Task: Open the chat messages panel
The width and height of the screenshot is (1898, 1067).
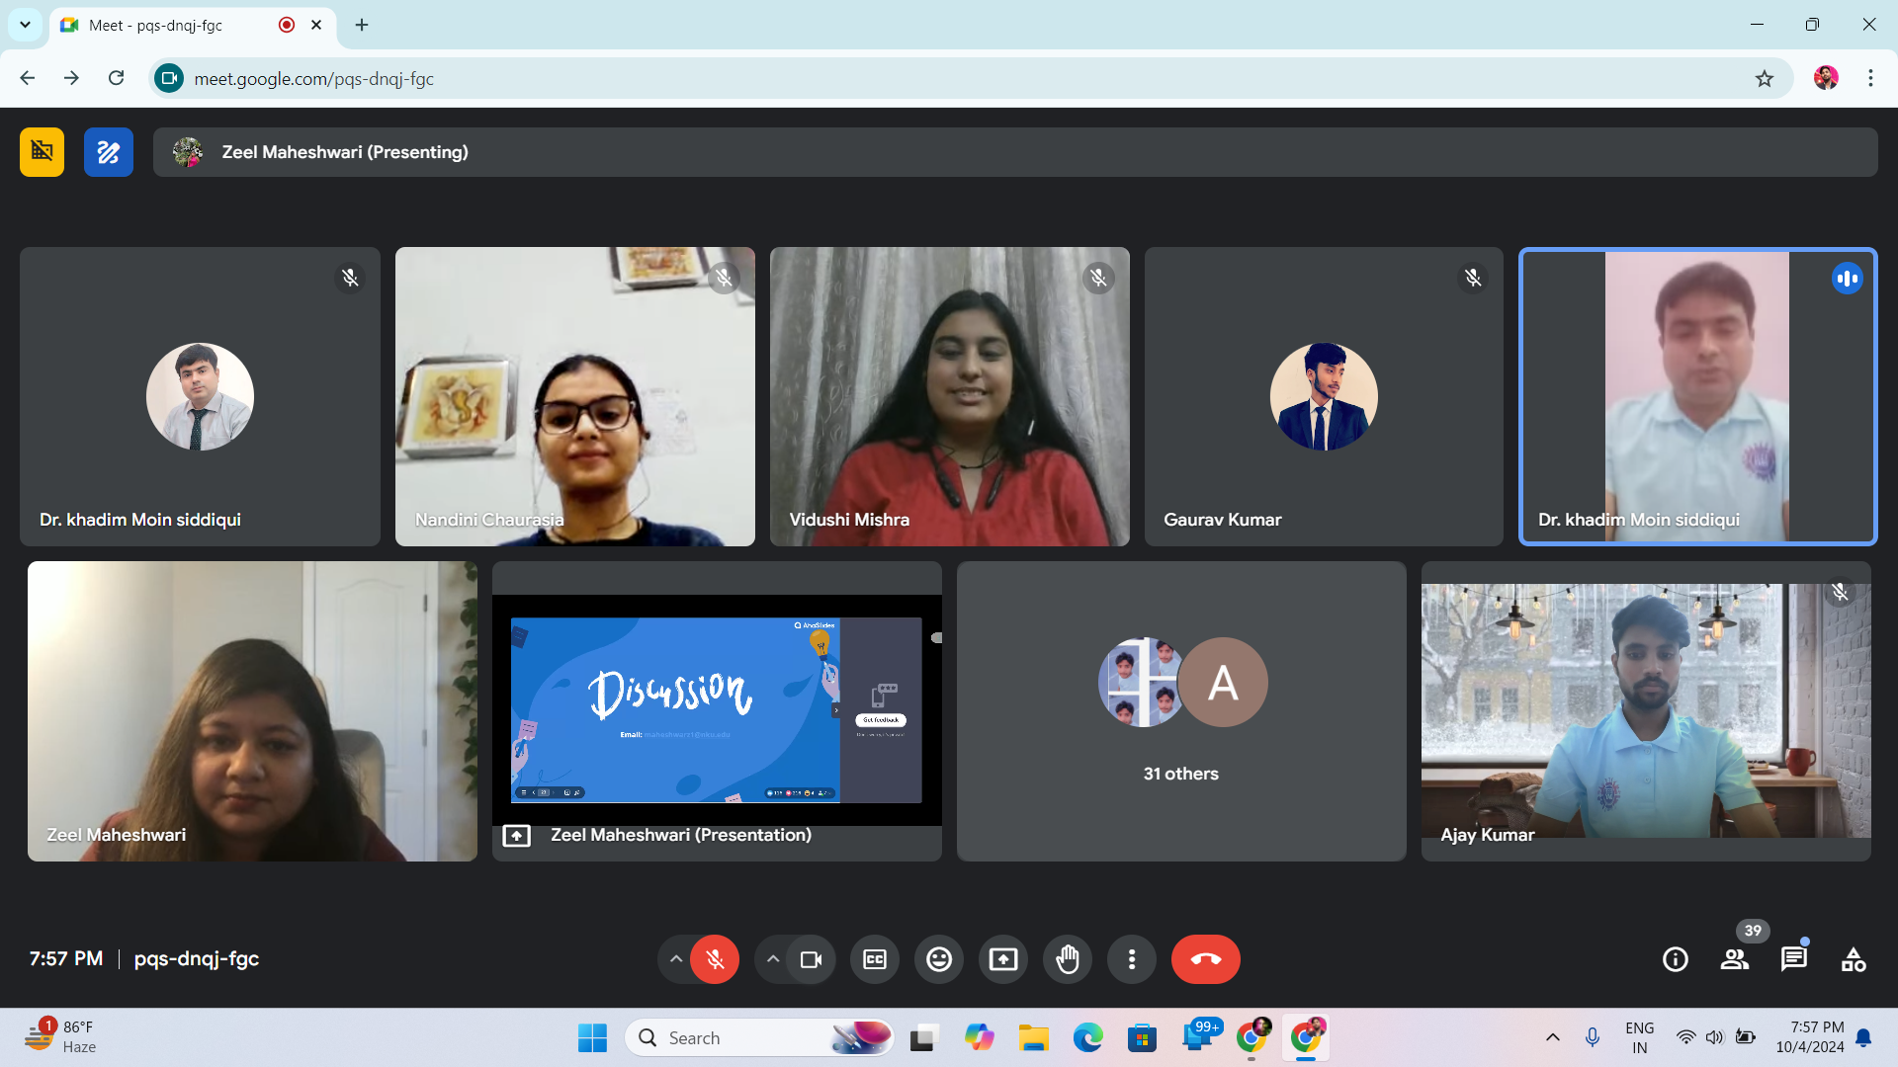Action: coord(1793,959)
